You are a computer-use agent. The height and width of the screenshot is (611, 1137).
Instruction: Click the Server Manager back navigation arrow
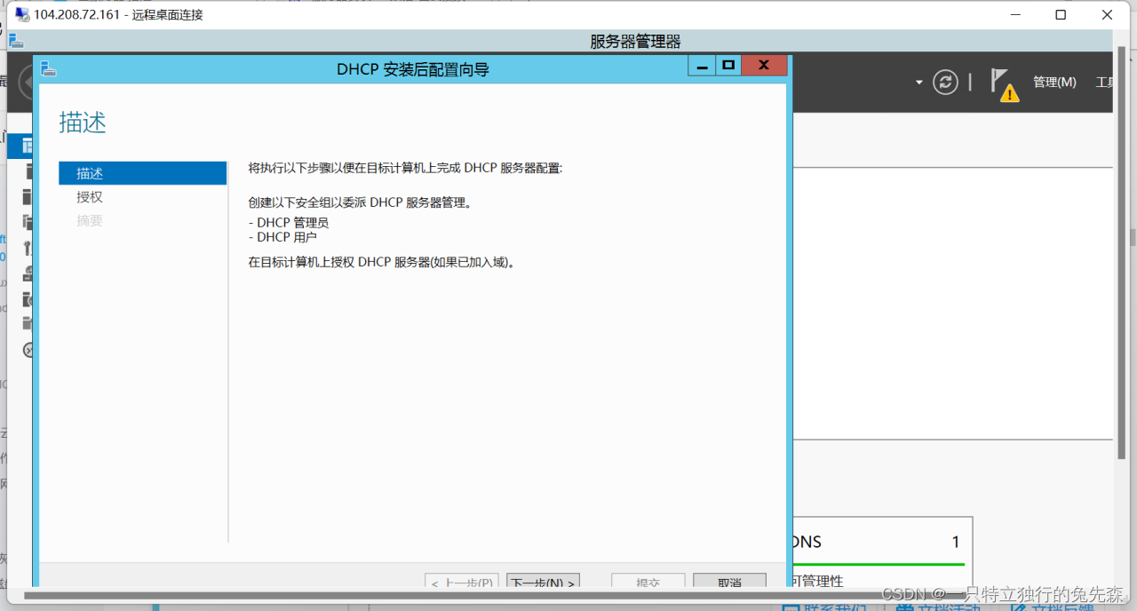click(25, 83)
